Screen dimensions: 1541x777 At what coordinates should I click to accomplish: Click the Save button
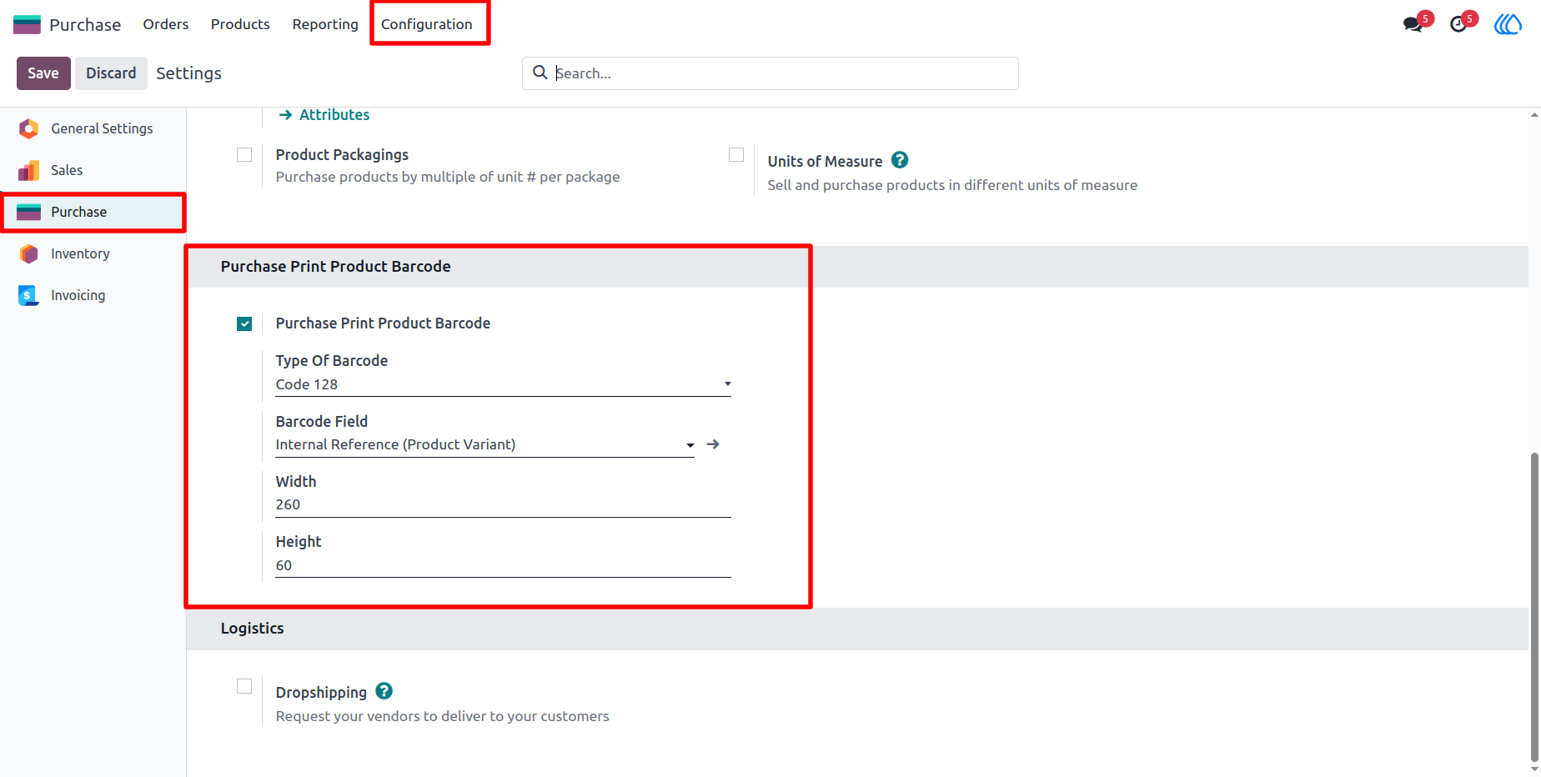(x=43, y=73)
